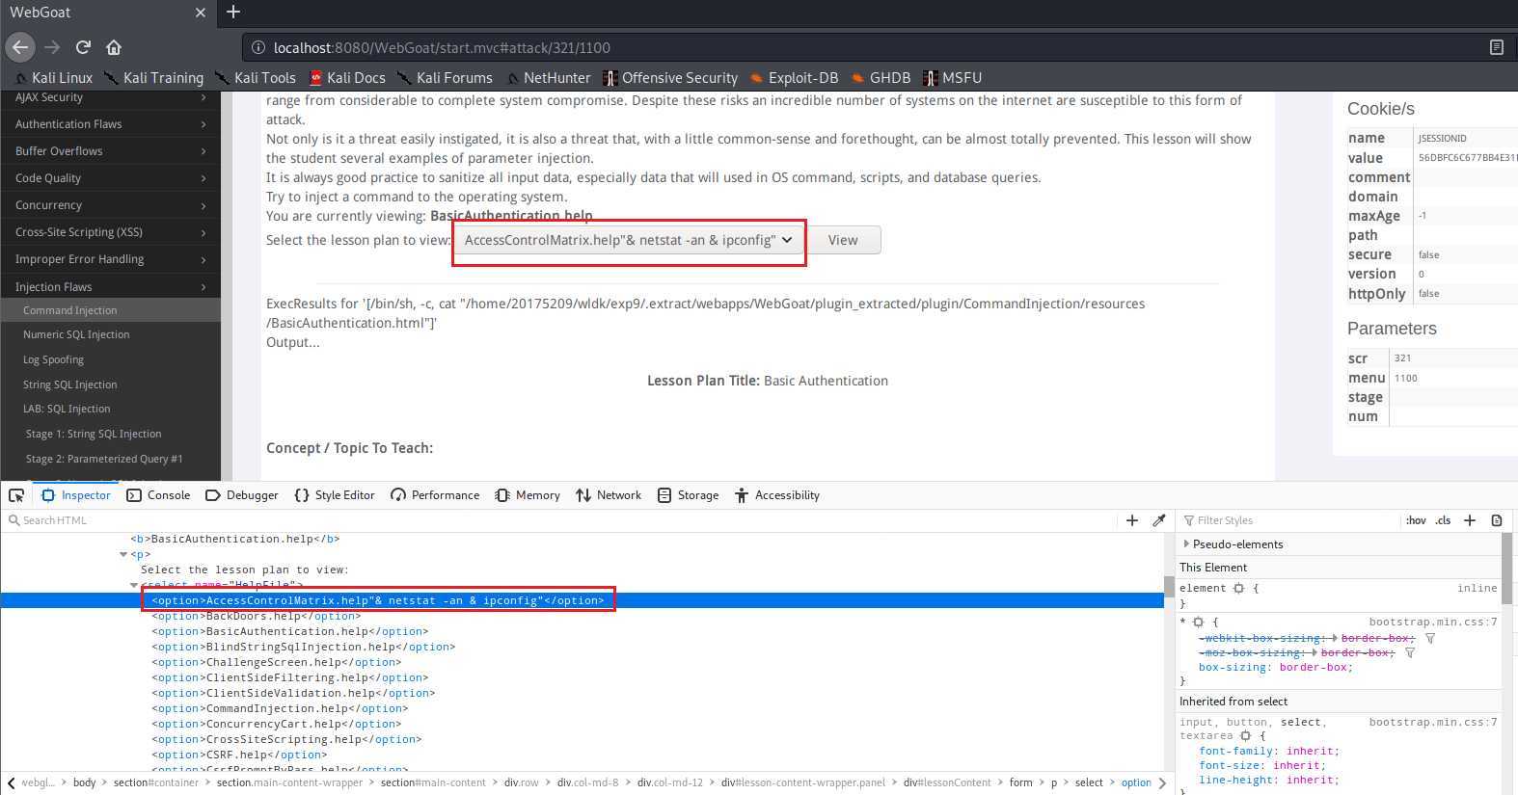Toggle the .cls classes panel

(1443, 520)
